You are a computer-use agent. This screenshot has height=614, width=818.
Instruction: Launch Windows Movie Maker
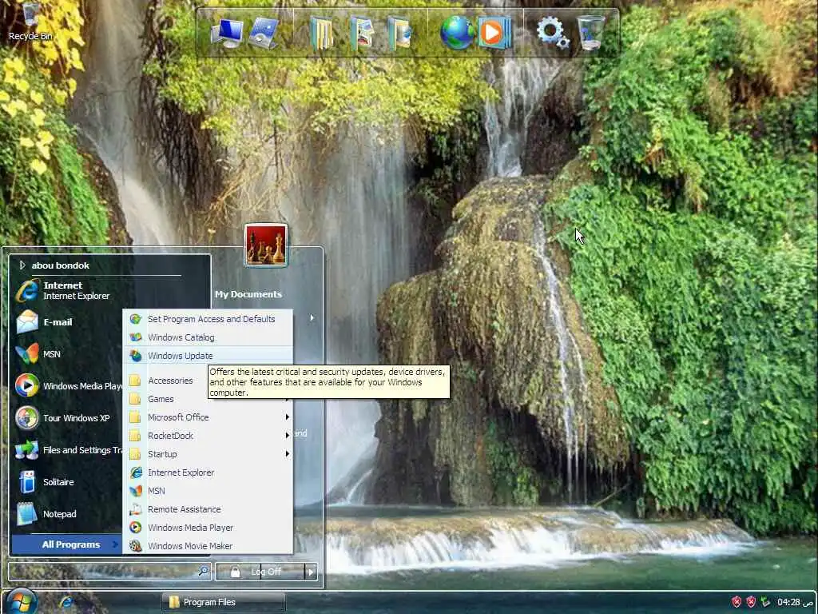208,545
